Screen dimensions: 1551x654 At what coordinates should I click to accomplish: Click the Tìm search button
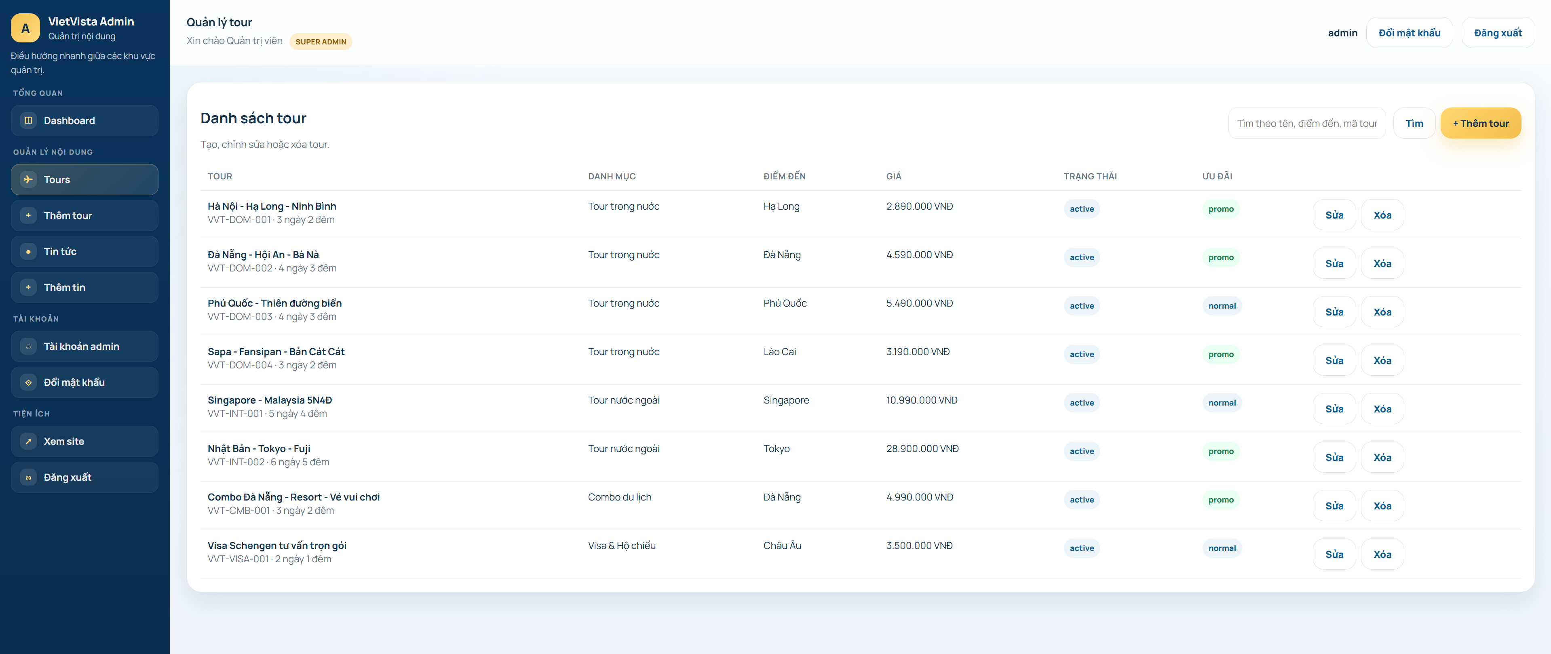(x=1414, y=123)
